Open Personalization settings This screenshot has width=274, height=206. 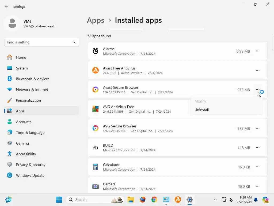coord(42,100)
